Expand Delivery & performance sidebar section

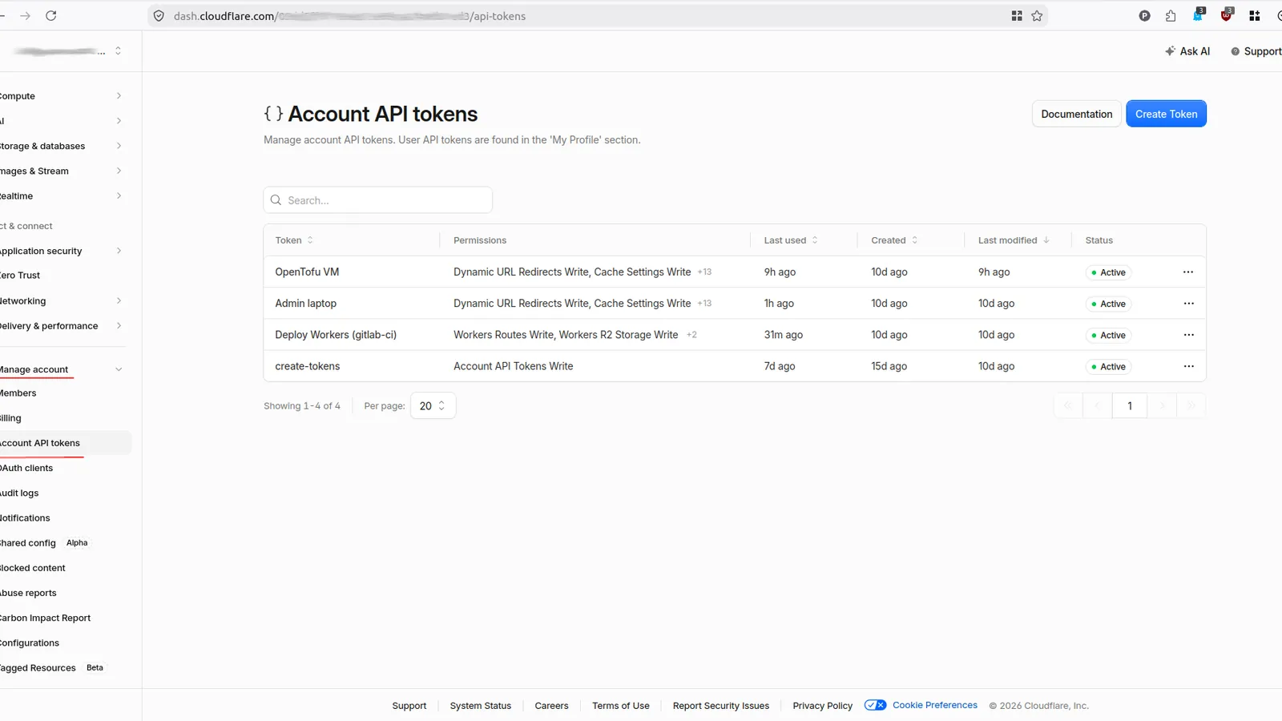point(119,325)
